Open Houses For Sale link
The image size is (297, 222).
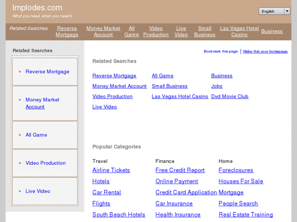tap(241, 181)
